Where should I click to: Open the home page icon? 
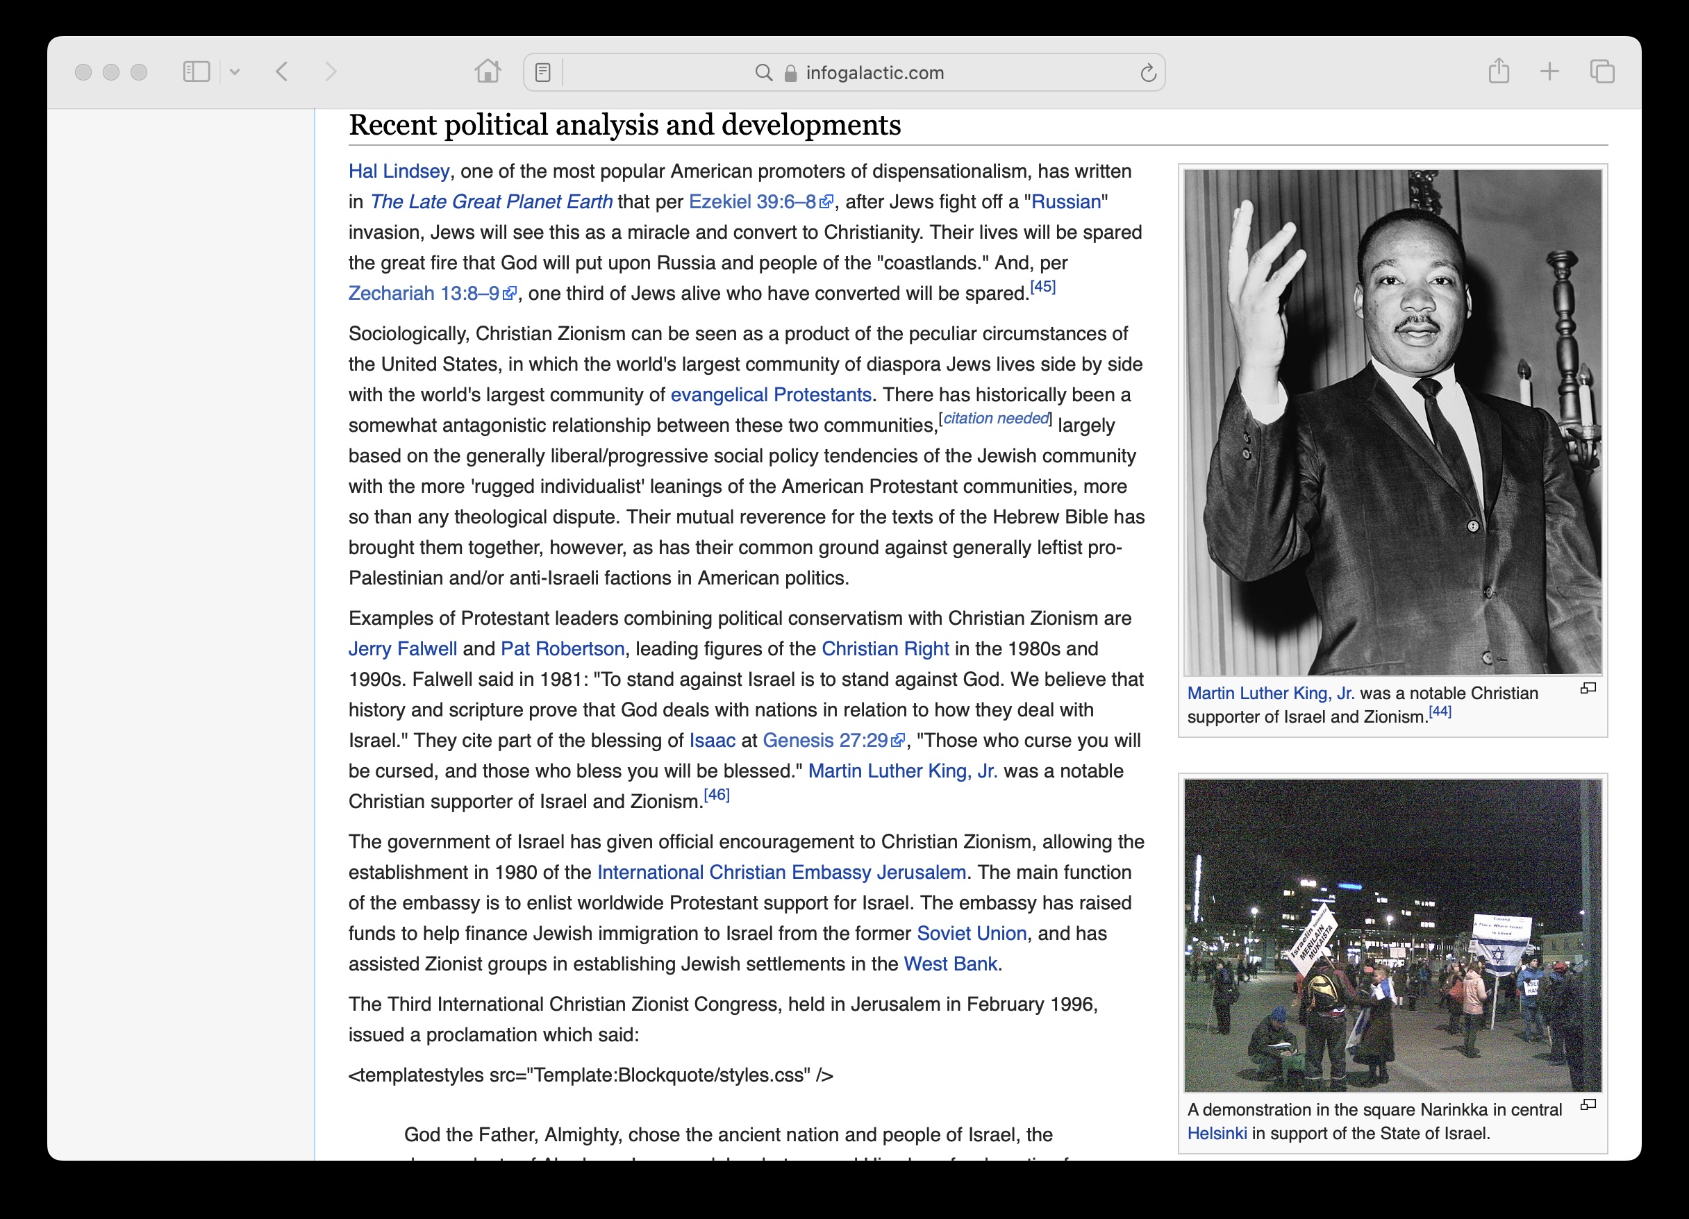tap(488, 72)
